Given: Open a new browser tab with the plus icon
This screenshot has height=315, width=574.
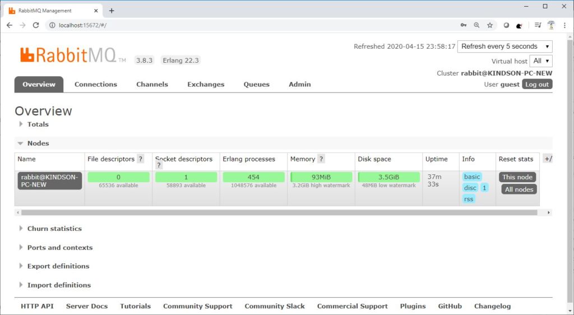Looking at the screenshot, I should pyautogui.click(x=112, y=11).
